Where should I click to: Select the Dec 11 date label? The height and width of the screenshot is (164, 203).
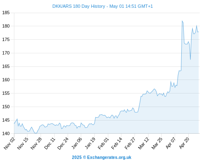coord(50,143)
